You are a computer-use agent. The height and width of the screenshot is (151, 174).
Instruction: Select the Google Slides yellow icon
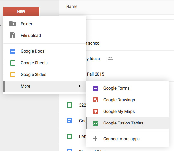tap(13, 75)
